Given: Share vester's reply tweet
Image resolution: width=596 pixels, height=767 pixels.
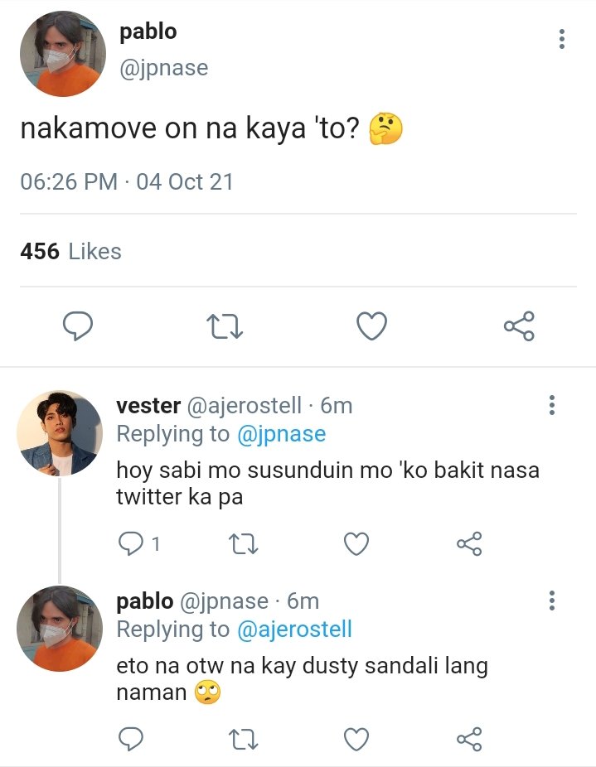Looking at the screenshot, I should pos(469,544).
